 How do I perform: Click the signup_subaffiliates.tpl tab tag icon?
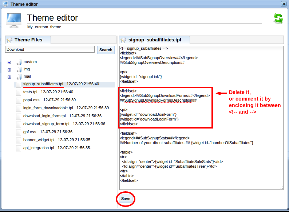coord(123,40)
